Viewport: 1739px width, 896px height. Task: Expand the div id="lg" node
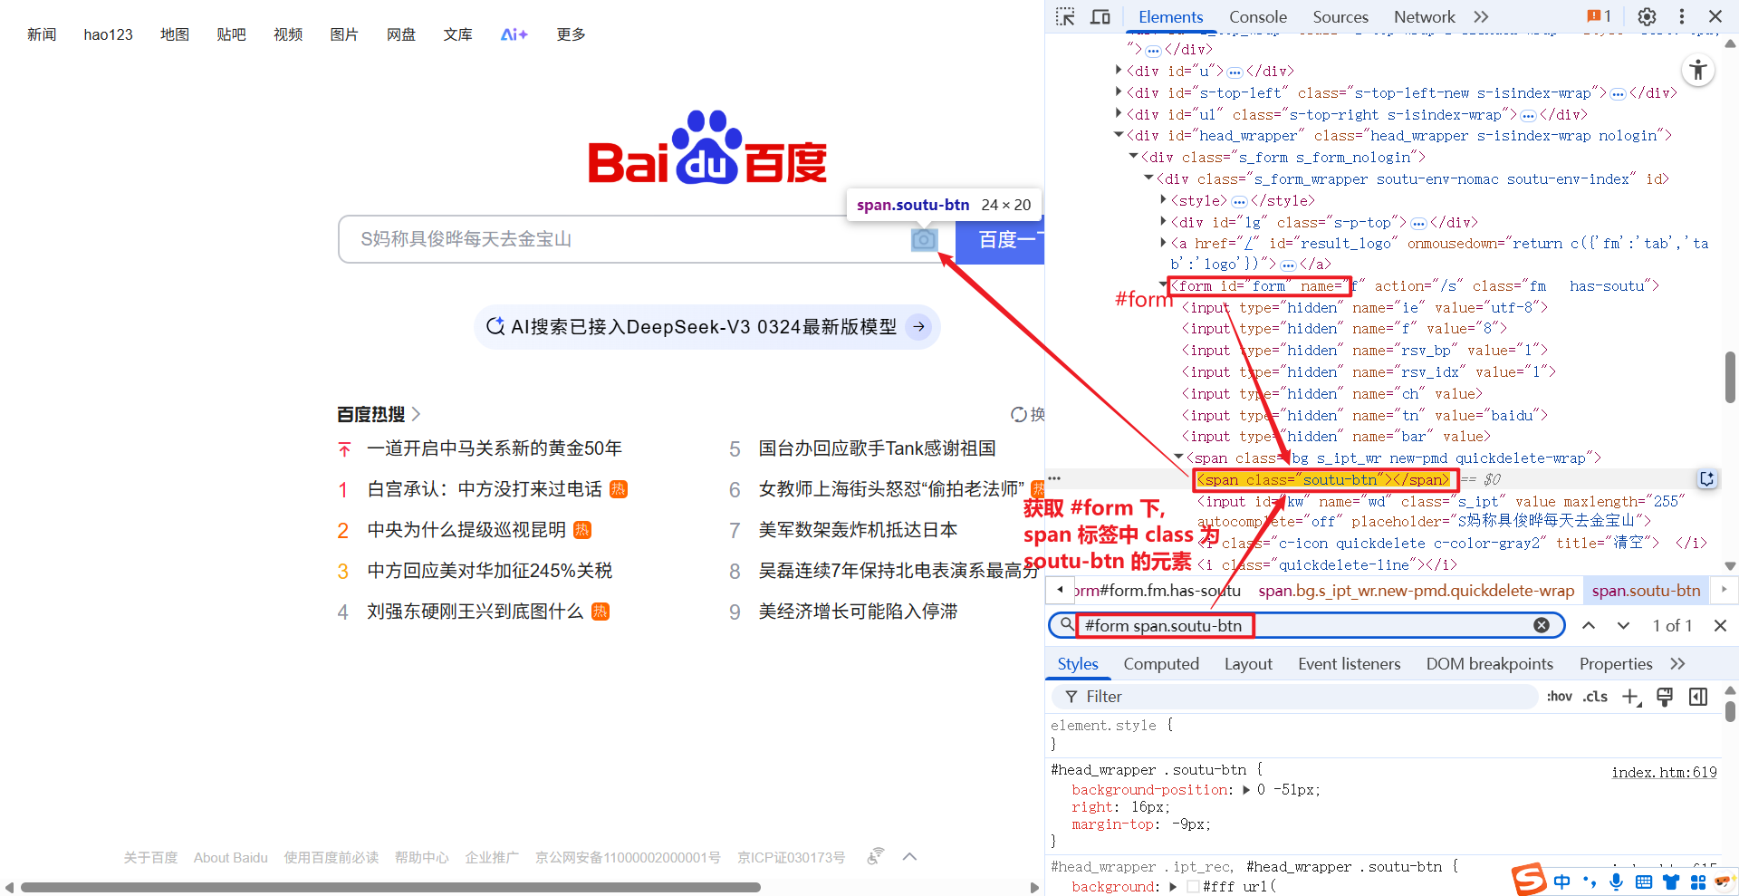click(x=1164, y=221)
